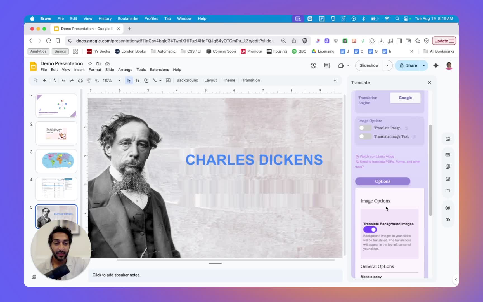Enable the Translate Image toggle
Screen dimensions: 483x302
pyautogui.click(x=365, y=128)
